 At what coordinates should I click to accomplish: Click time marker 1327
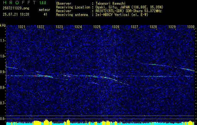point(134,27)
